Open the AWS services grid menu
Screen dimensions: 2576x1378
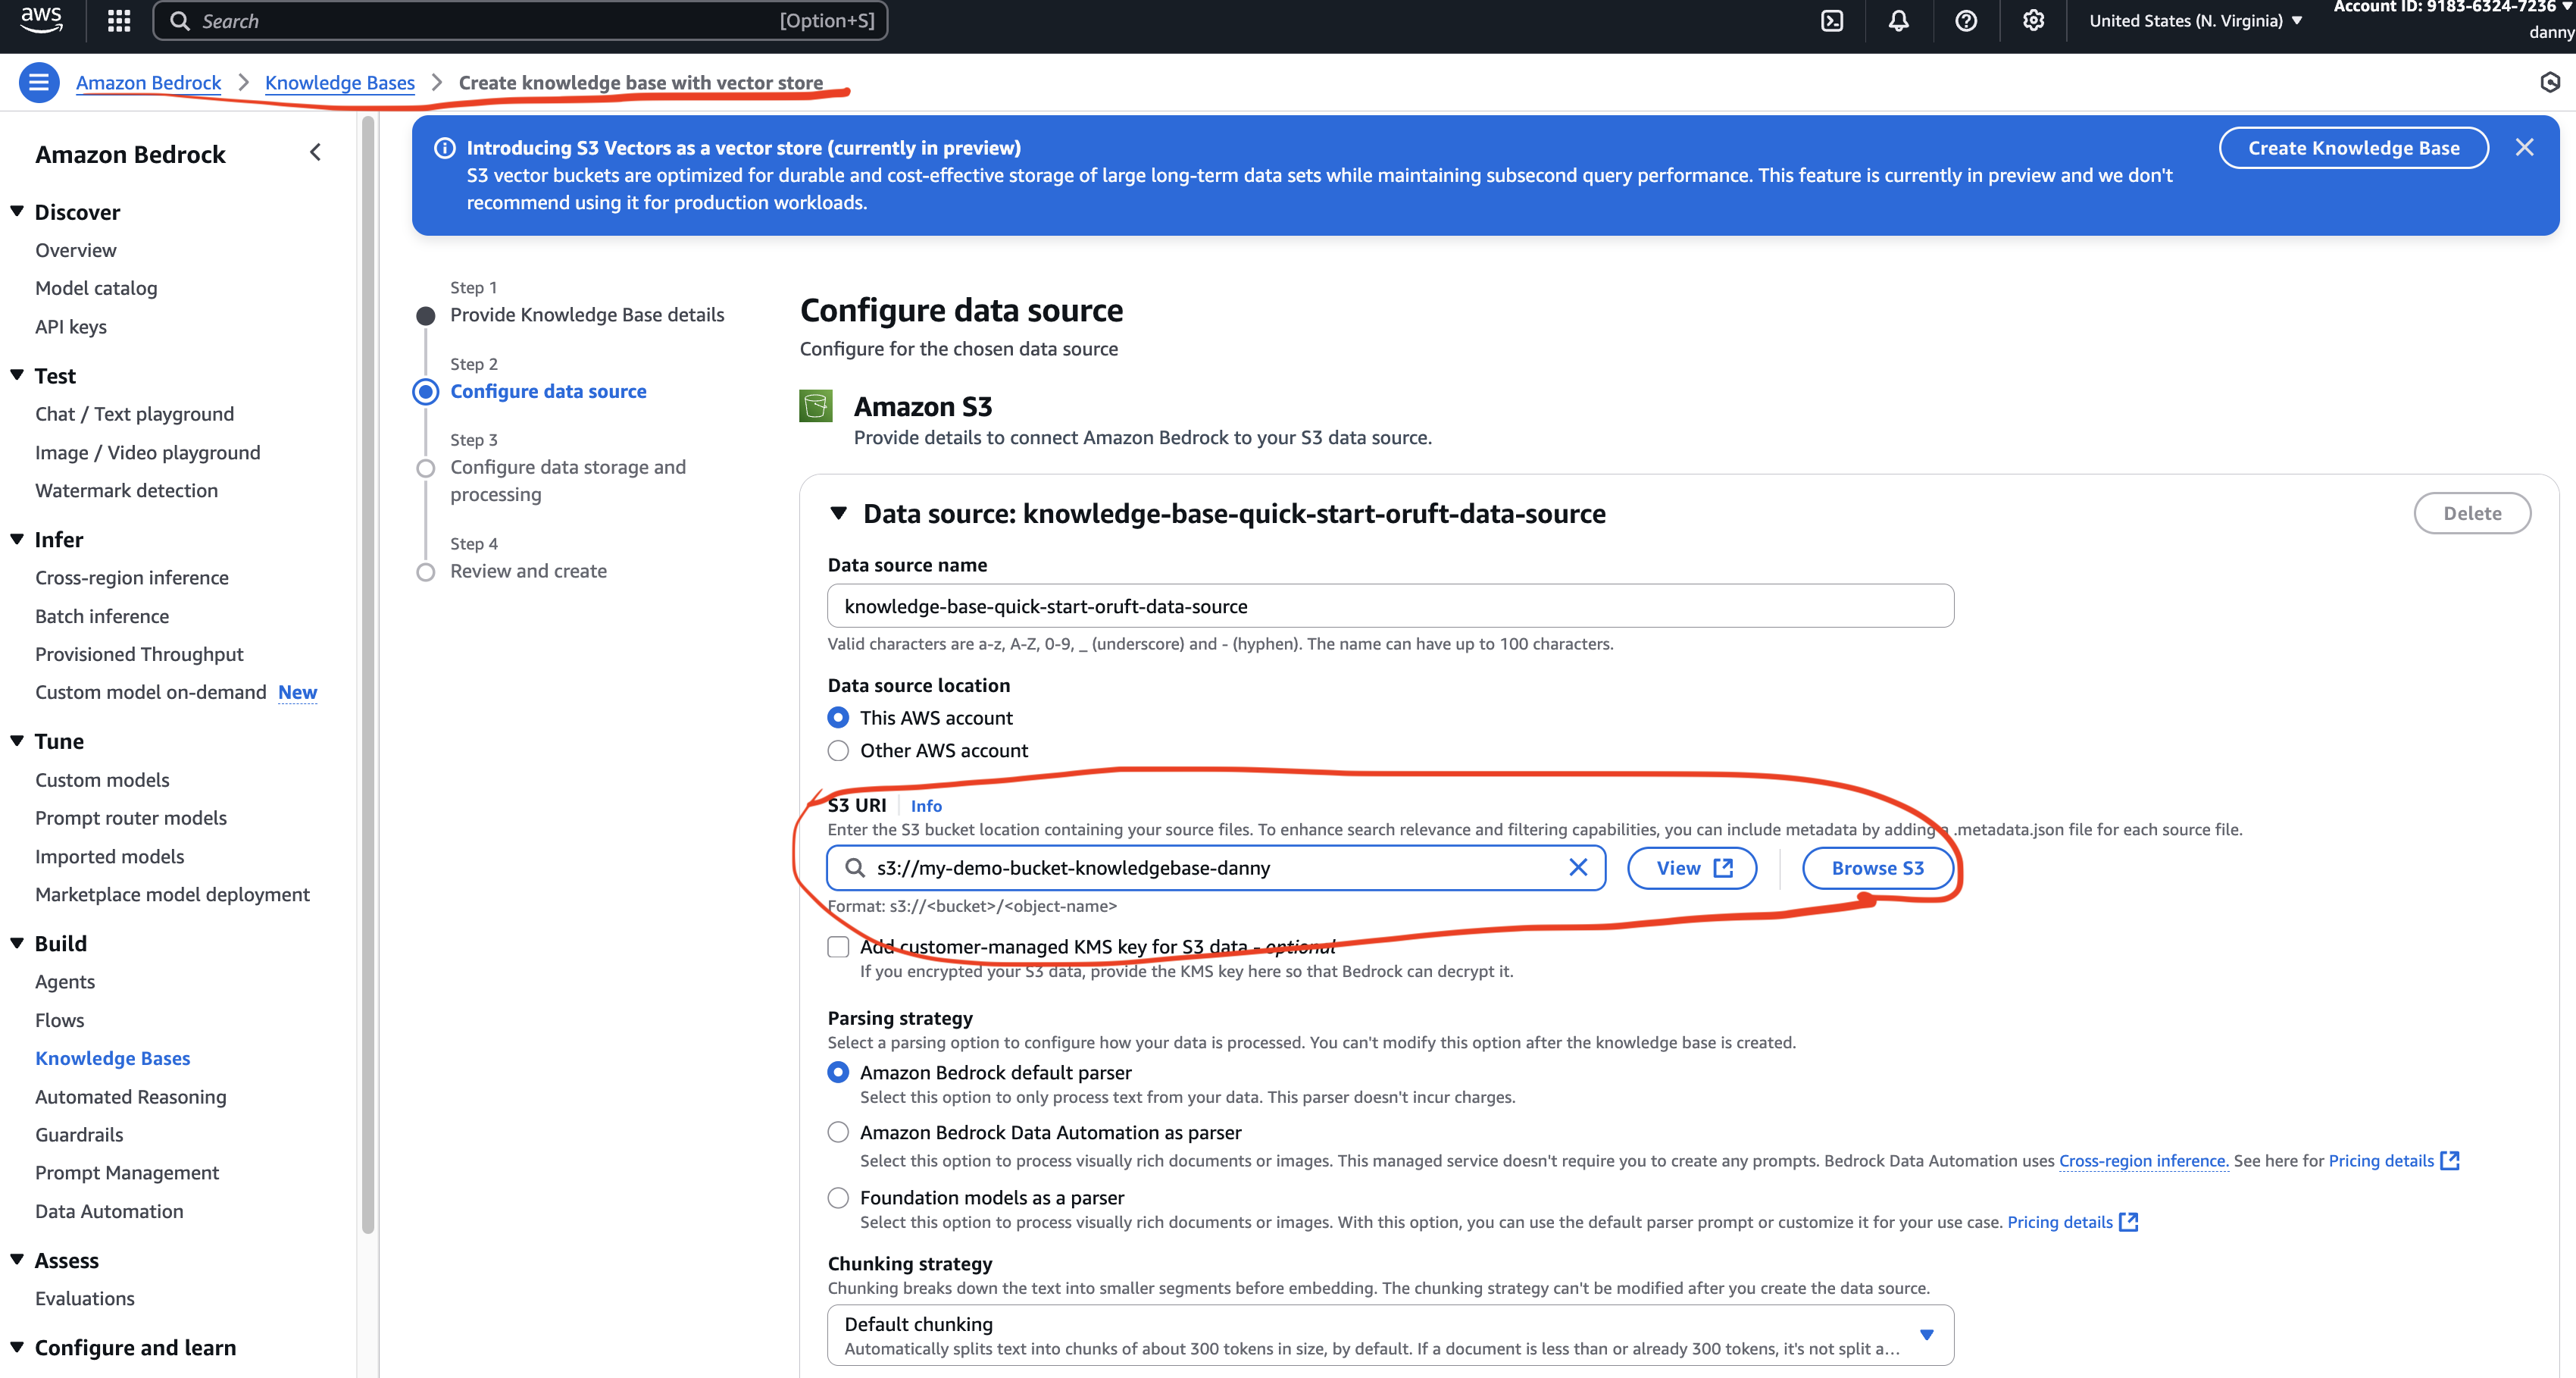(x=119, y=21)
